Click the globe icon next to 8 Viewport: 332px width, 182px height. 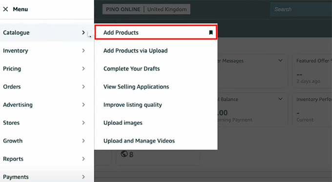click(x=124, y=154)
